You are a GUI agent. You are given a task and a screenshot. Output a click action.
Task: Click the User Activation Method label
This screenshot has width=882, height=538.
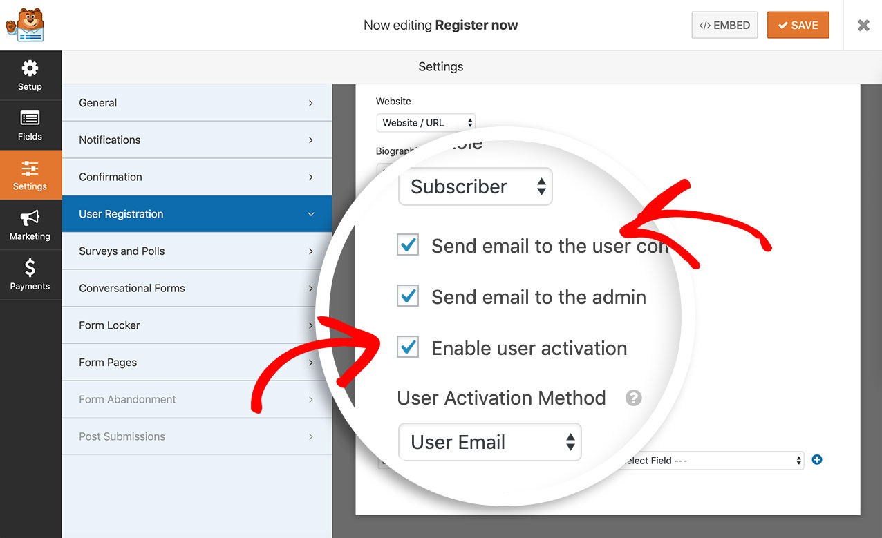tap(501, 398)
